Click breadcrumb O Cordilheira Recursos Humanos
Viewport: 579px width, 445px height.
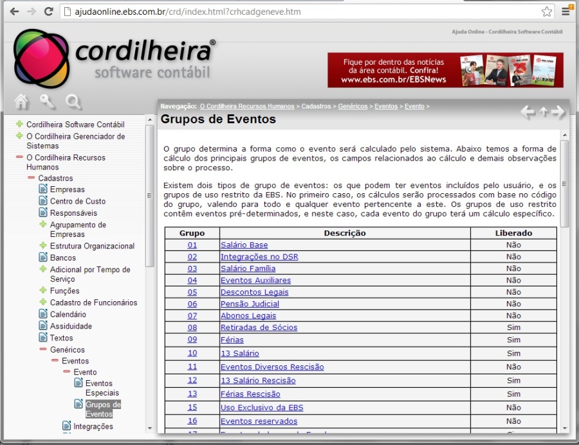pos(247,106)
